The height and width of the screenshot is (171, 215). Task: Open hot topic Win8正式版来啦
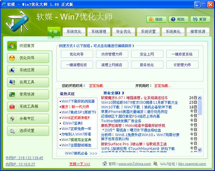(x=75, y=118)
